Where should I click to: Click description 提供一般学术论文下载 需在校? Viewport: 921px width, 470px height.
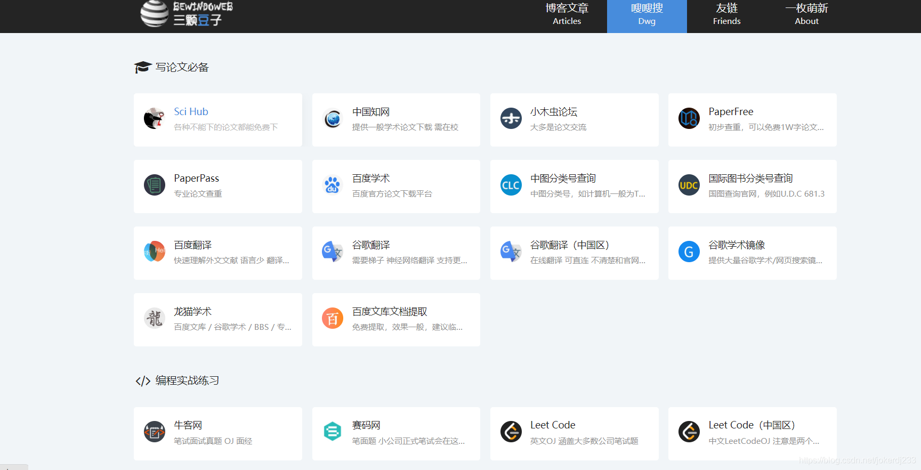405,127
